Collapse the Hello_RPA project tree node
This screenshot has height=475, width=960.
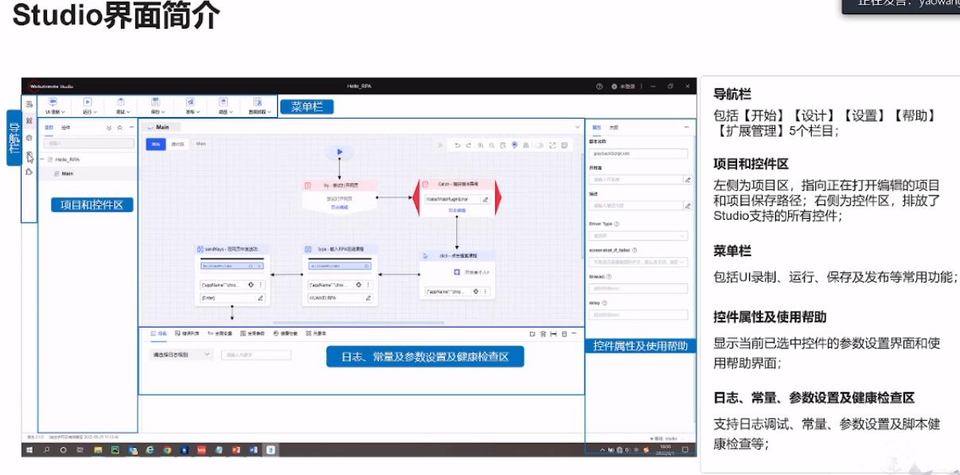[41, 159]
